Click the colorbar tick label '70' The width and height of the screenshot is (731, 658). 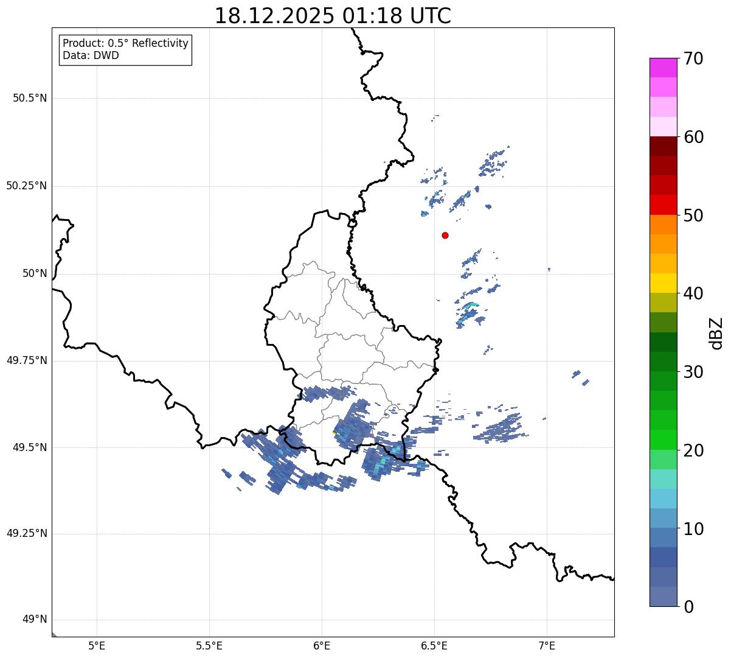click(x=694, y=58)
